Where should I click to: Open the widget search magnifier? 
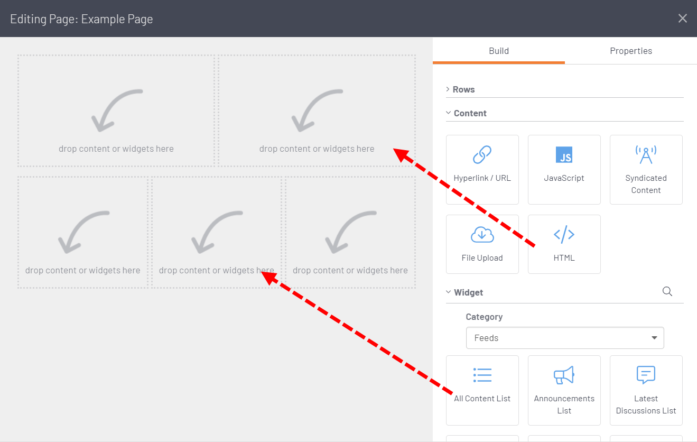click(x=667, y=291)
